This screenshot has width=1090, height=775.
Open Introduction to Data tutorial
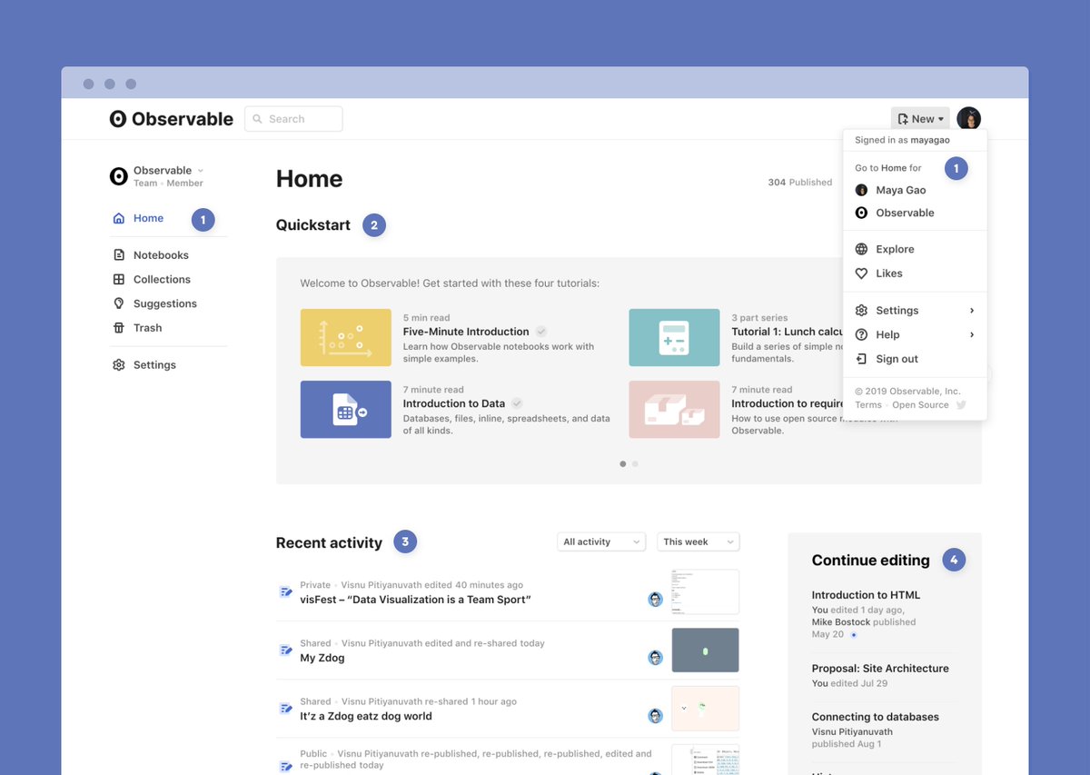pos(454,403)
